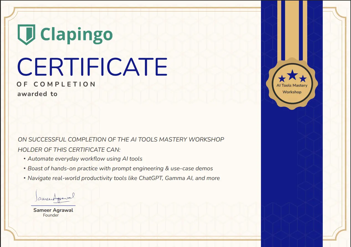Click the prompt engineering bullet item
Viewport: 351px width, 247px height.
[x=120, y=168]
